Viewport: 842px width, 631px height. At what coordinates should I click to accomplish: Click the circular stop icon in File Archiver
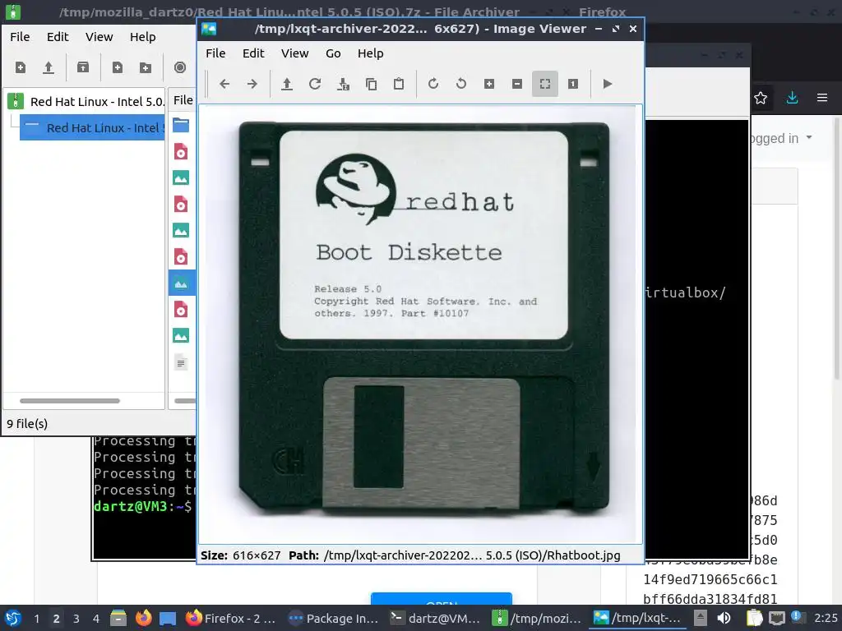point(180,67)
